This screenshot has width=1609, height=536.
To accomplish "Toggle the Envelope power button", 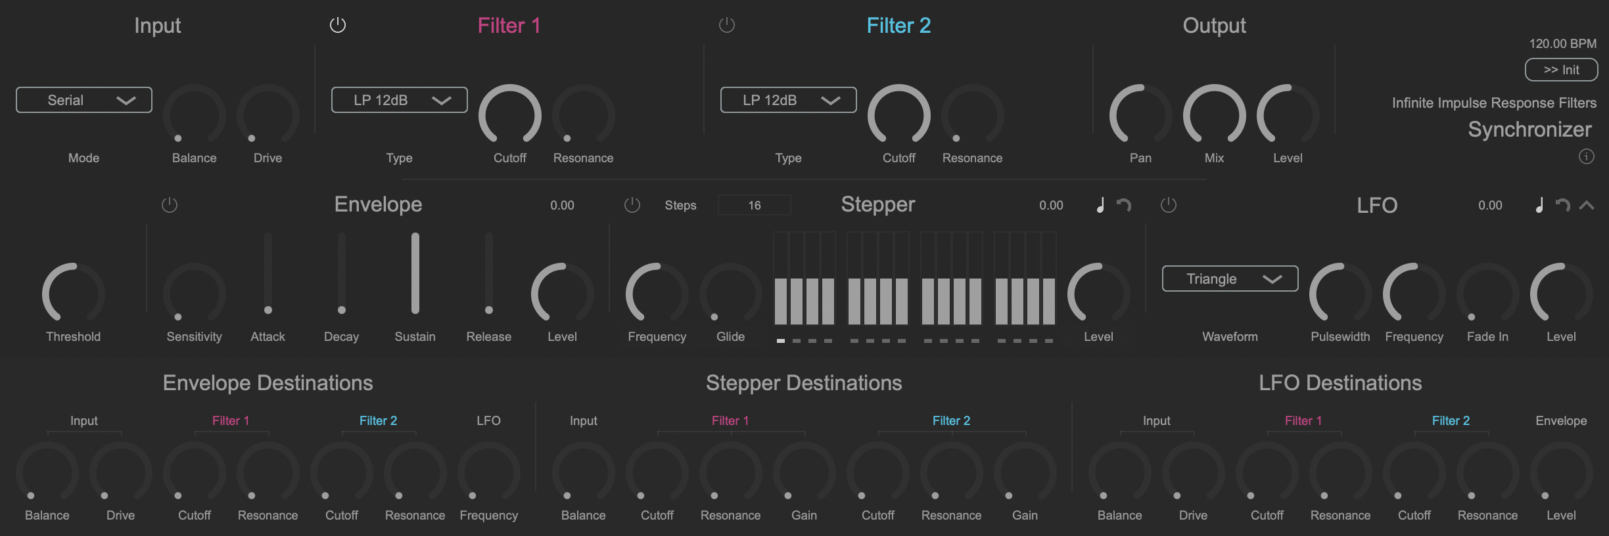I will pos(170,205).
